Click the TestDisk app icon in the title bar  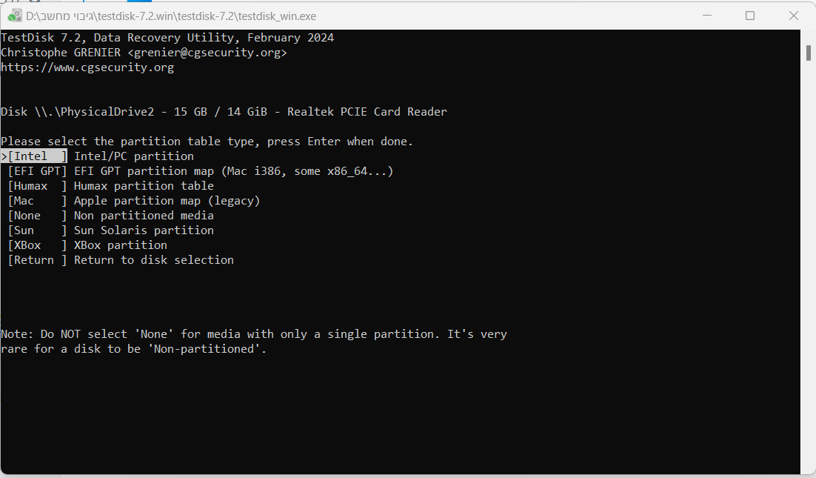click(14, 16)
